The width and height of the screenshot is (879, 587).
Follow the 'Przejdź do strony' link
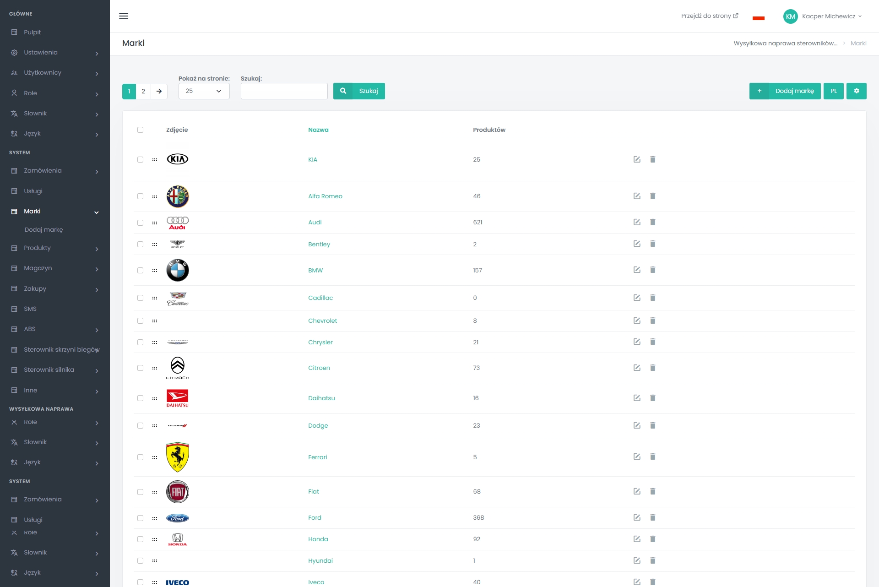[710, 16]
